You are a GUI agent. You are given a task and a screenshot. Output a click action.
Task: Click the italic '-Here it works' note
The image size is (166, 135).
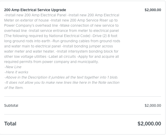[16, 72]
